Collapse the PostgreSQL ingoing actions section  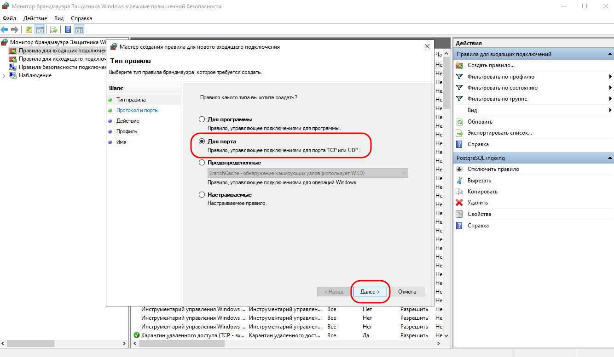(610, 158)
